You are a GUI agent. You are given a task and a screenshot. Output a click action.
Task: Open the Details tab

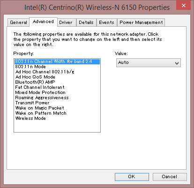tap(86, 23)
